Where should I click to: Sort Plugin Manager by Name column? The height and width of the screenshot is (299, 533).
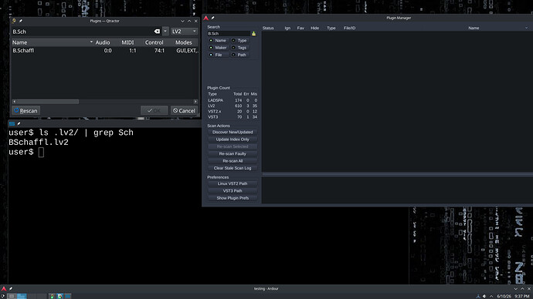pos(474,29)
